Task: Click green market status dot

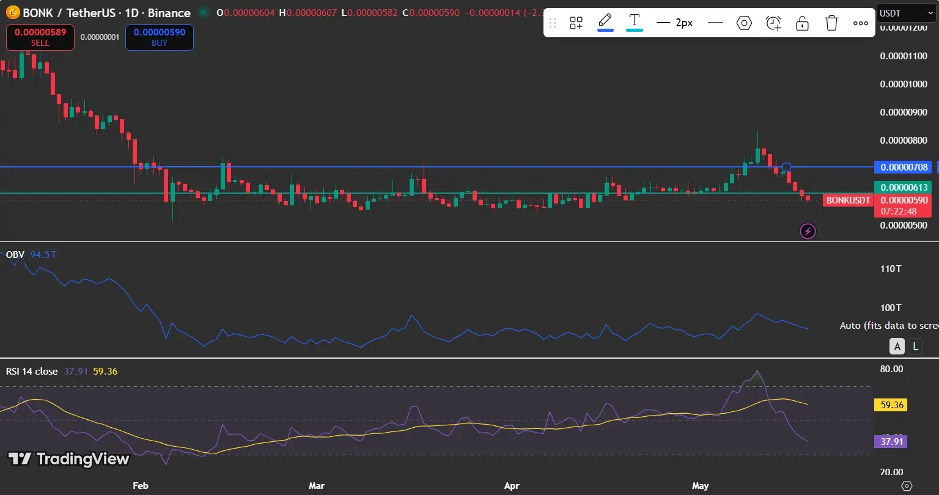Action: coord(203,12)
